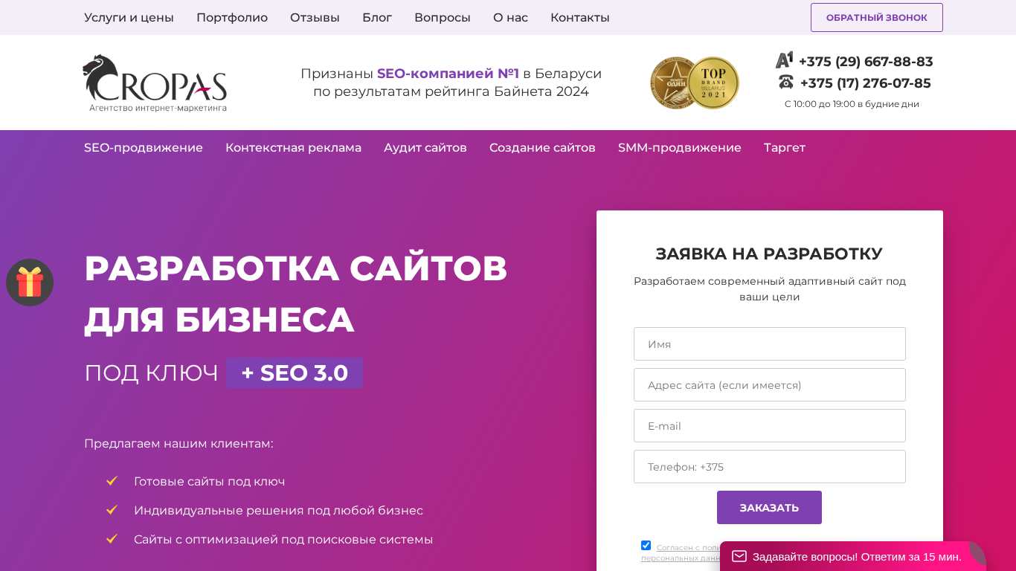The height and width of the screenshot is (571, 1016).
Task: Open 'Услуги и цены' menu item
Action: tap(129, 18)
